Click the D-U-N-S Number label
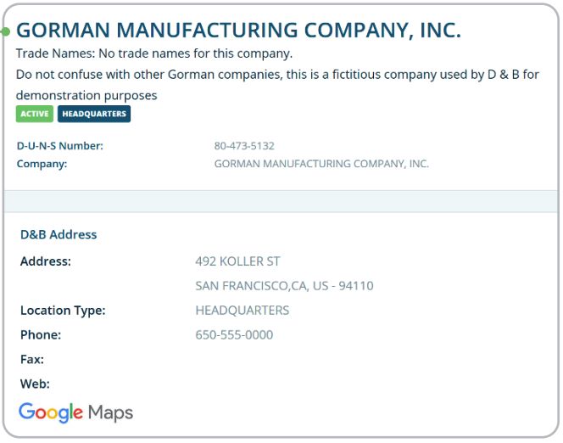 pos(60,146)
